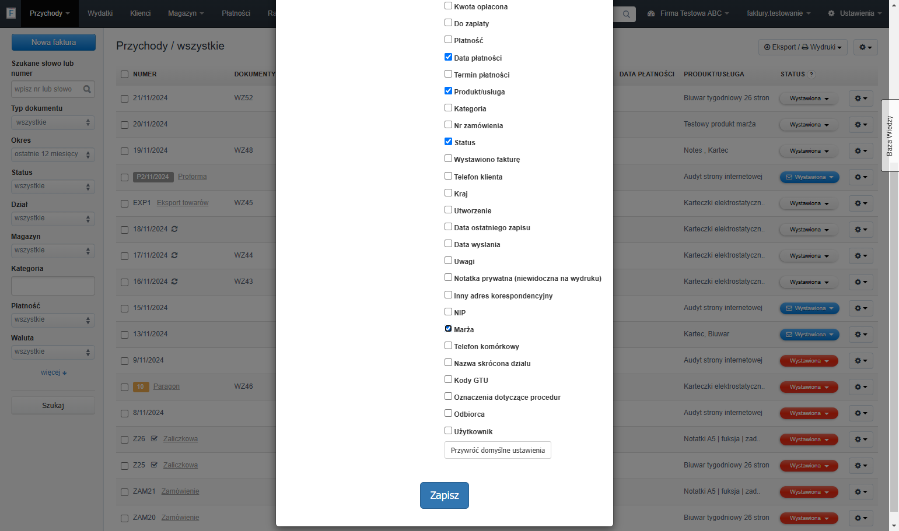Uncheck the Marża column checkbox

(448, 329)
